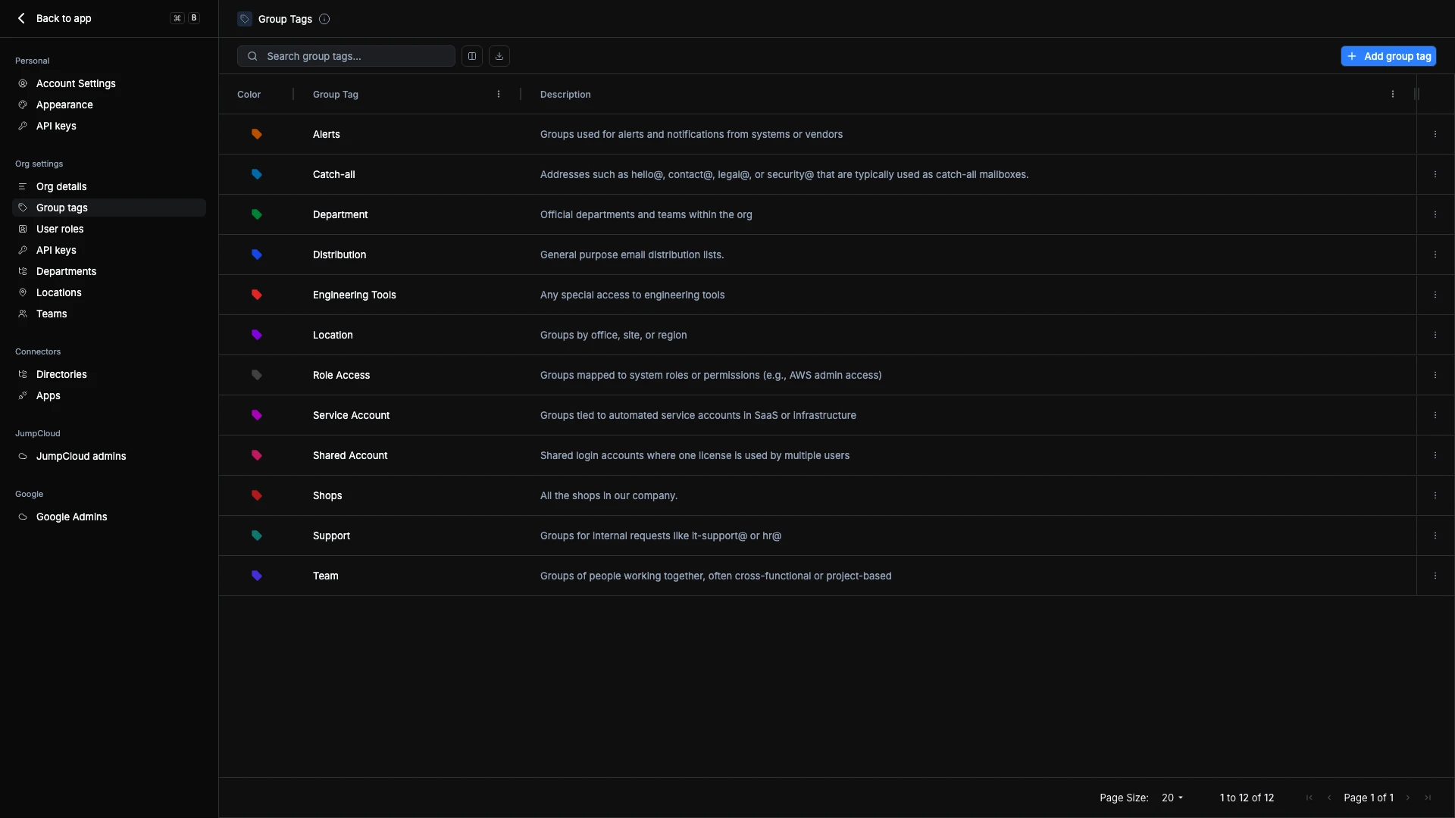Expand the Page Size dropdown
Viewport: 1455px width, 818px height.
(x=1172, y=798)
